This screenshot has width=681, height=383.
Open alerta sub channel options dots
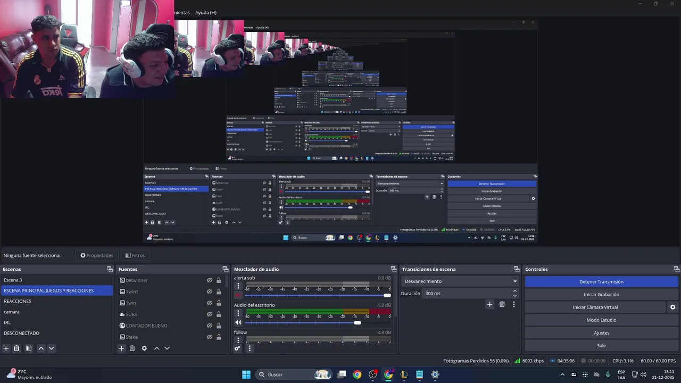coord(238,286)
